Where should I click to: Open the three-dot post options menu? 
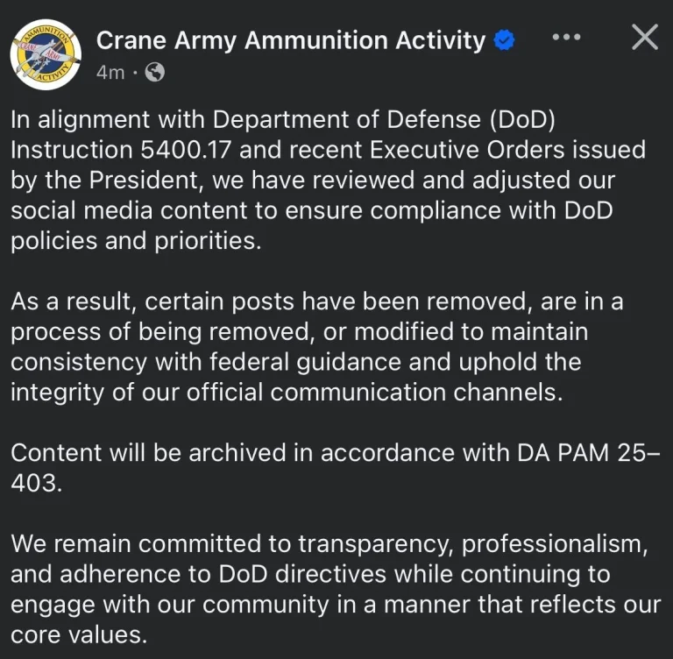click(566, 38)
